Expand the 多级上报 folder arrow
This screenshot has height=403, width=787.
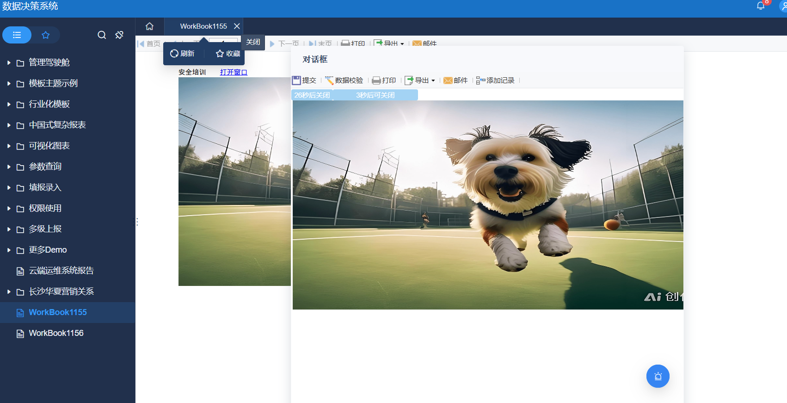[9, 229]
